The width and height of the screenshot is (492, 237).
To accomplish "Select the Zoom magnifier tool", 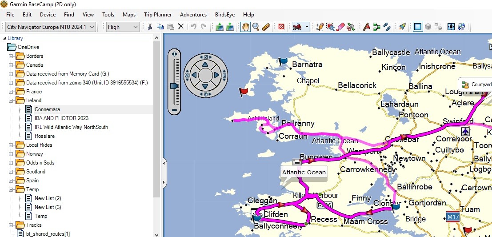I will (x=256, y=27).
